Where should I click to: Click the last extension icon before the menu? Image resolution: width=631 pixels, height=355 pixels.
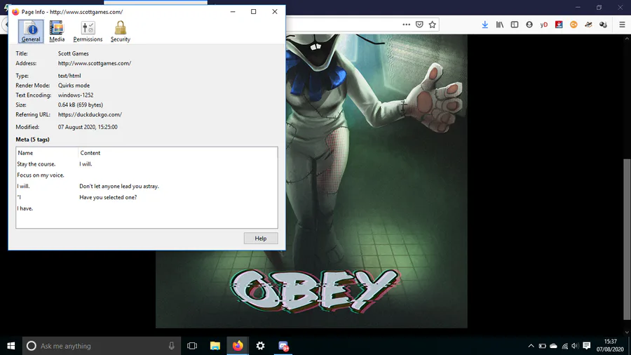pyautogui.click(x=603, y=25)
